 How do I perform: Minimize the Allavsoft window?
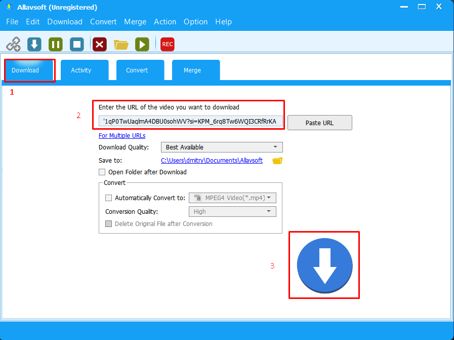404,7
